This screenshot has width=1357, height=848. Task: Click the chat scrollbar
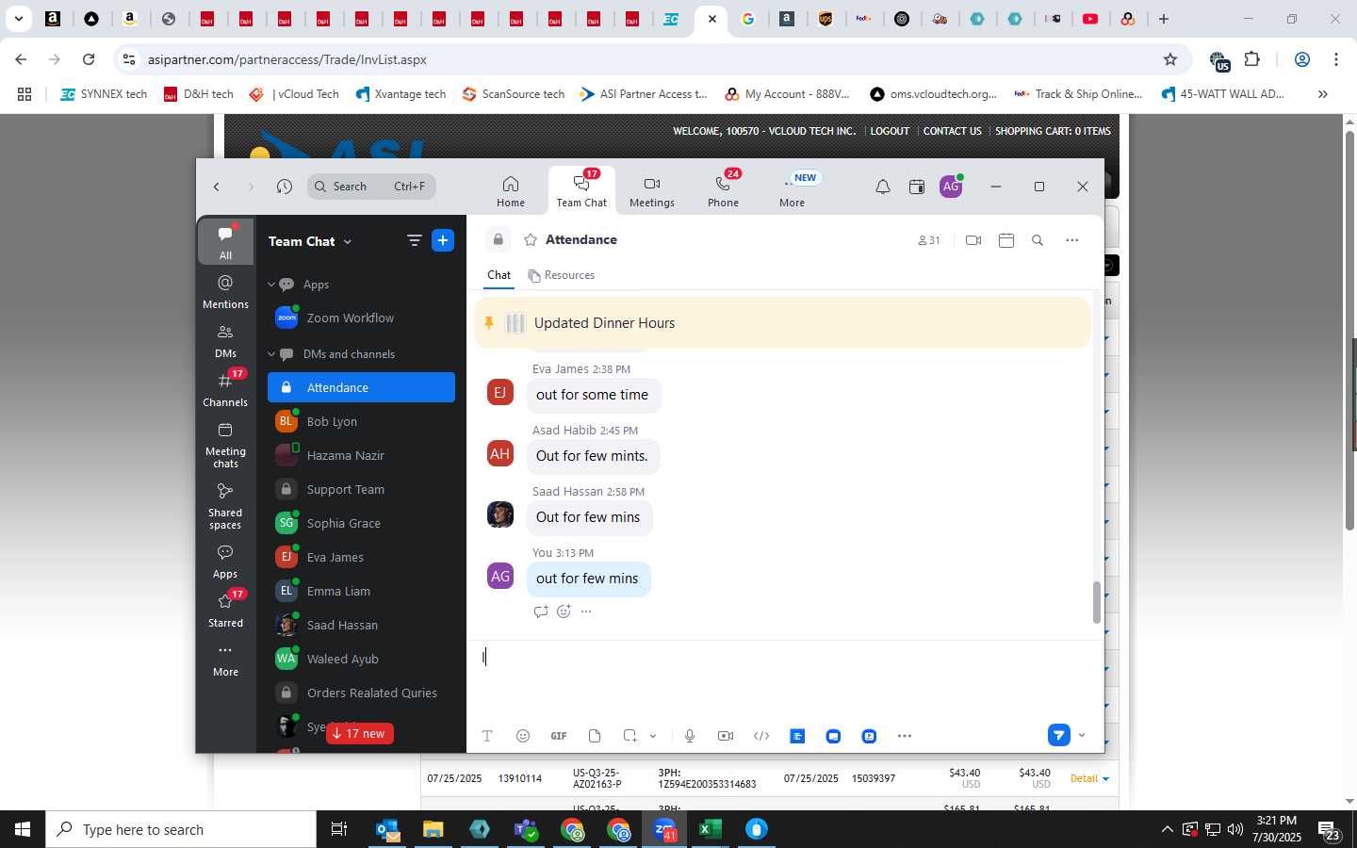pos(1096,603)
